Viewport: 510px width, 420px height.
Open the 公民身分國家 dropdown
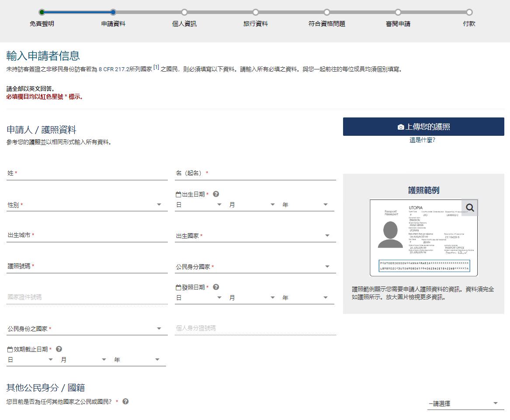255,267
